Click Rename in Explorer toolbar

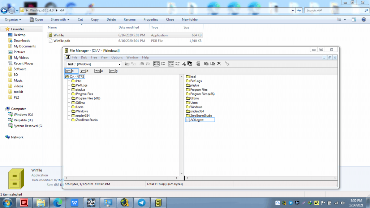[130, 19]
